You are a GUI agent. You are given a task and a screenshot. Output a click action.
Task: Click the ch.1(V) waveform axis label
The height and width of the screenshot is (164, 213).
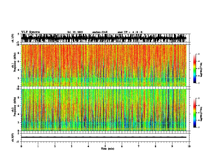tap(13, 38)
